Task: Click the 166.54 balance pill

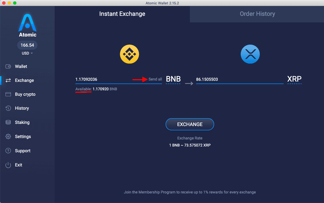Action: [27, 45]
